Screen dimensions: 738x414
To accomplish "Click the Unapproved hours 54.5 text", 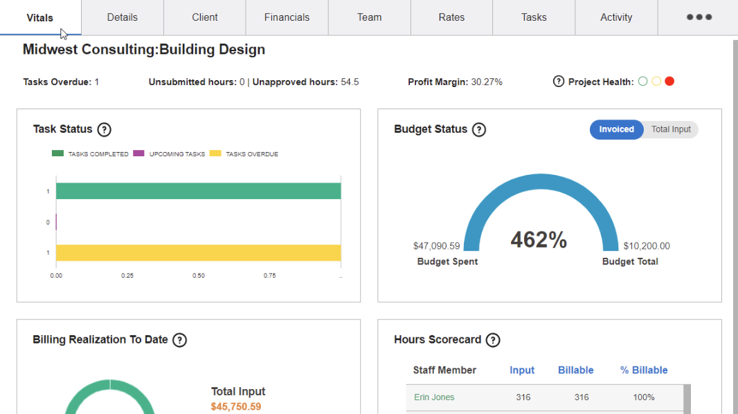I will 305,82.
